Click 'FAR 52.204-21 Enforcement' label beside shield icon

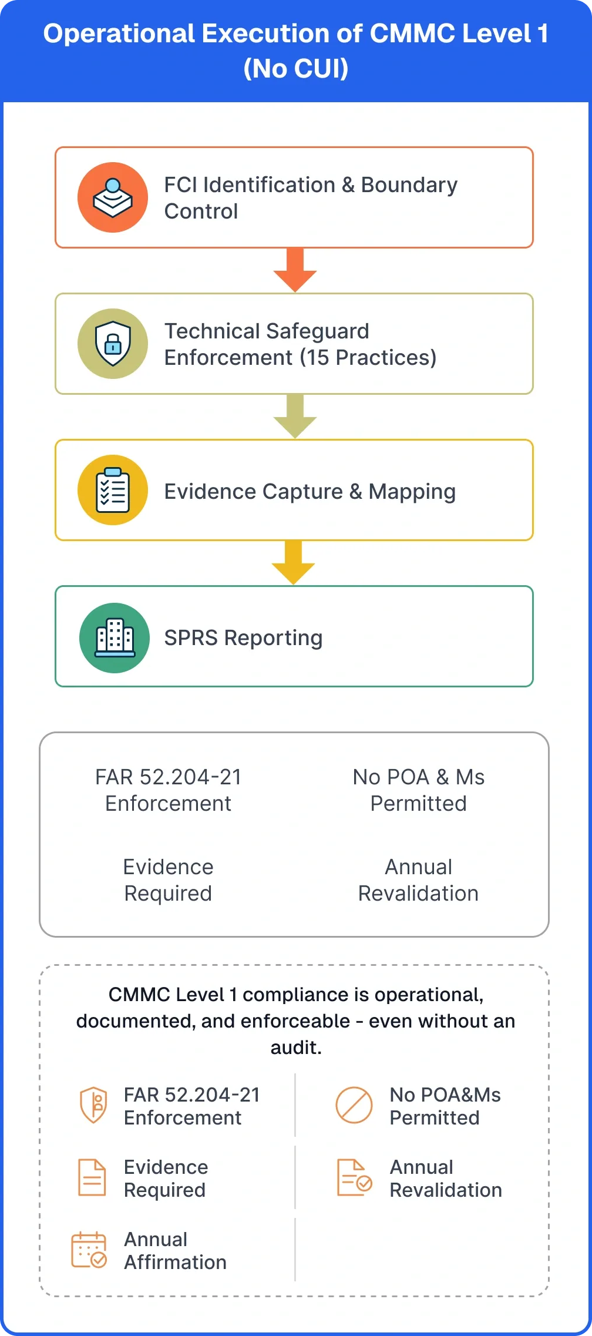click(192, 1106)
